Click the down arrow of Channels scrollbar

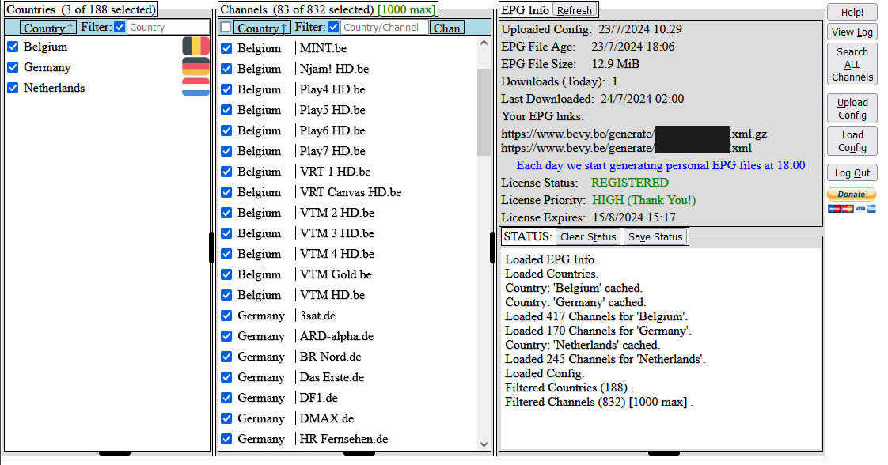pyautogui.click(x=484, y=444)
